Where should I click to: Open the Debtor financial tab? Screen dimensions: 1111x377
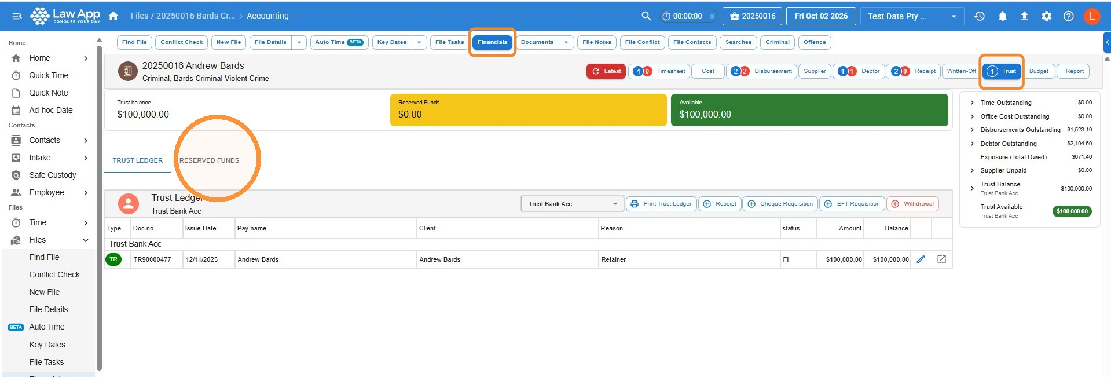point(859,71)
